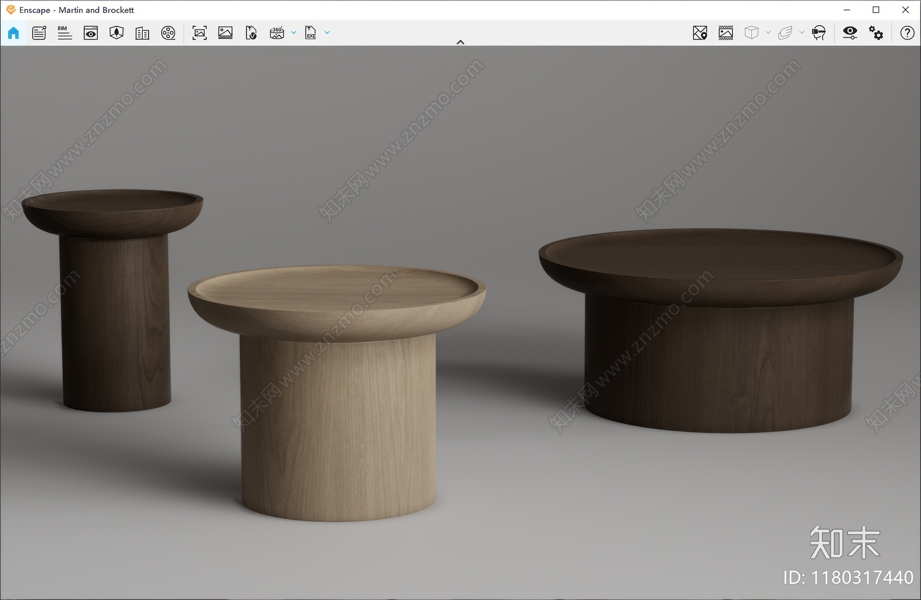Render 360 panorama

277,33
